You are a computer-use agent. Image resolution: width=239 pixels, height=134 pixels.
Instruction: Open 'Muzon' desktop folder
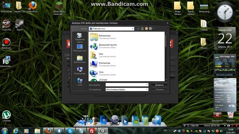click(x=204, y=43)
